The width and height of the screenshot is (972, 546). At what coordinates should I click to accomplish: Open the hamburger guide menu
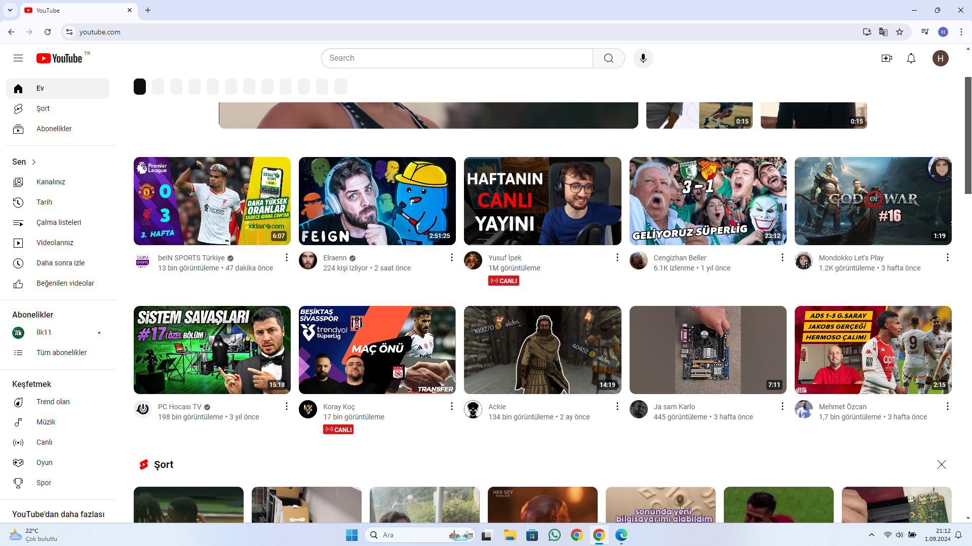pyautogui.click(x=18, y=58)
